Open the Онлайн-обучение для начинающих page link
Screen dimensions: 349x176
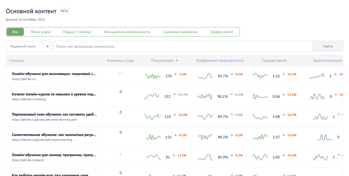(54, 74)
